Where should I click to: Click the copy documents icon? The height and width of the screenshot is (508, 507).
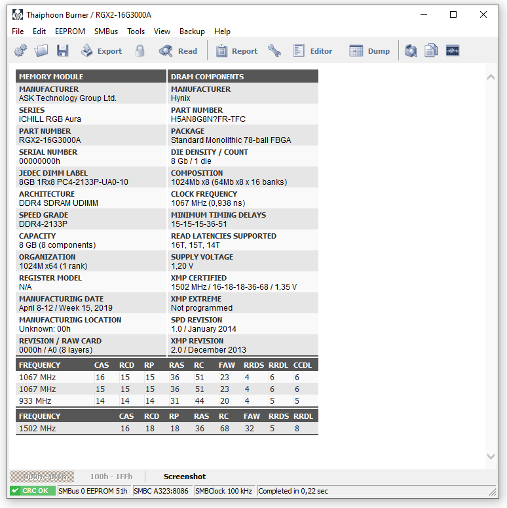[x=431, y=51]
